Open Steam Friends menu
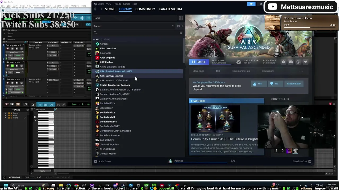Image resolution: width=339 pixels, height=190 pixels. coord(117,4)
